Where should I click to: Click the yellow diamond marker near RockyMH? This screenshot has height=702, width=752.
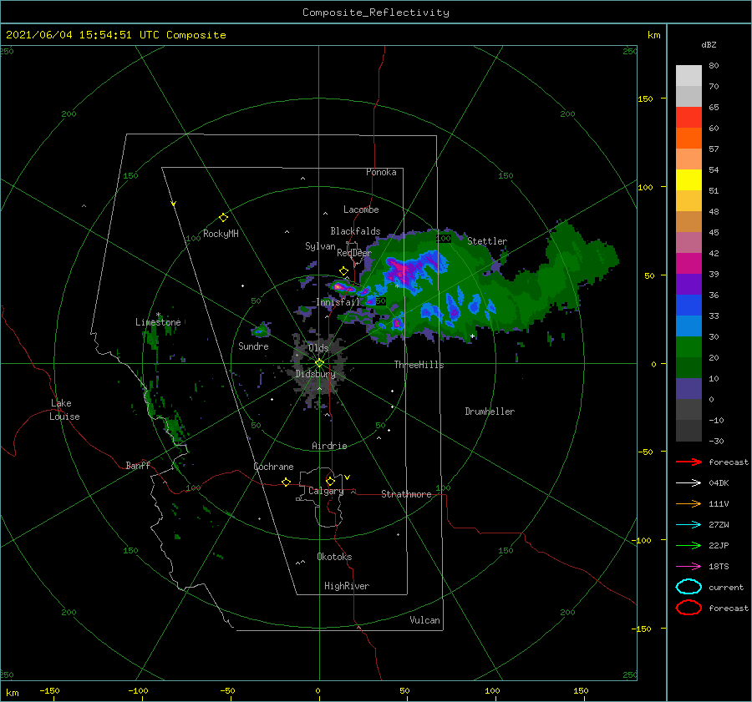(223, 218)
